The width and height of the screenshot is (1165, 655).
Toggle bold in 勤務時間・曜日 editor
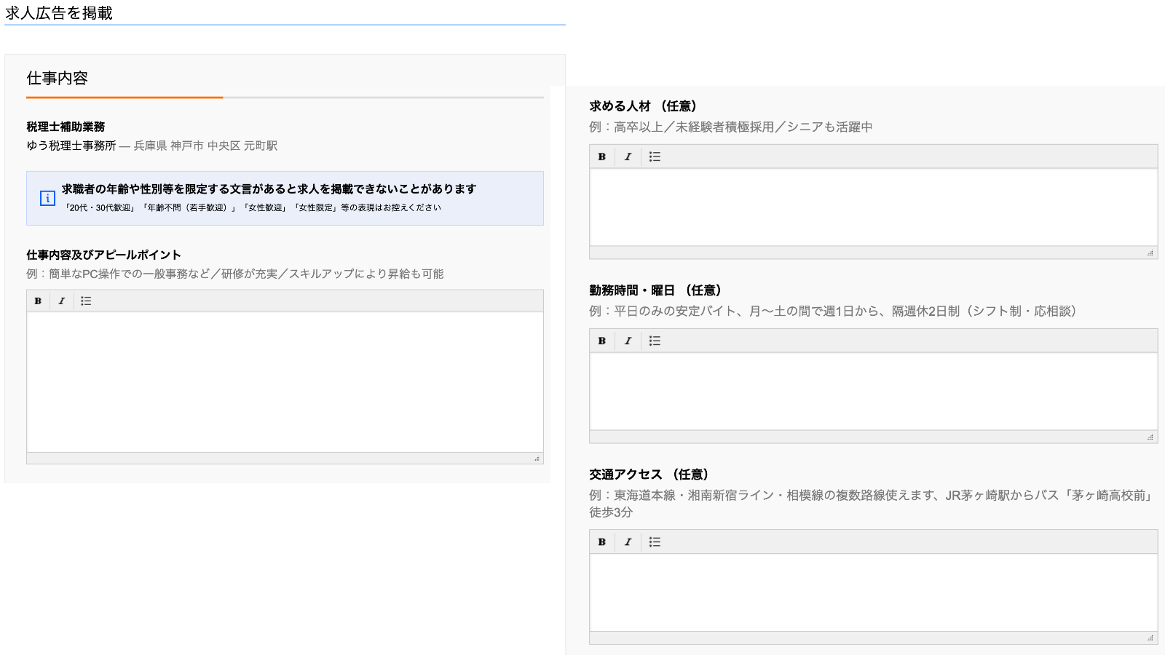pos(601,341)
